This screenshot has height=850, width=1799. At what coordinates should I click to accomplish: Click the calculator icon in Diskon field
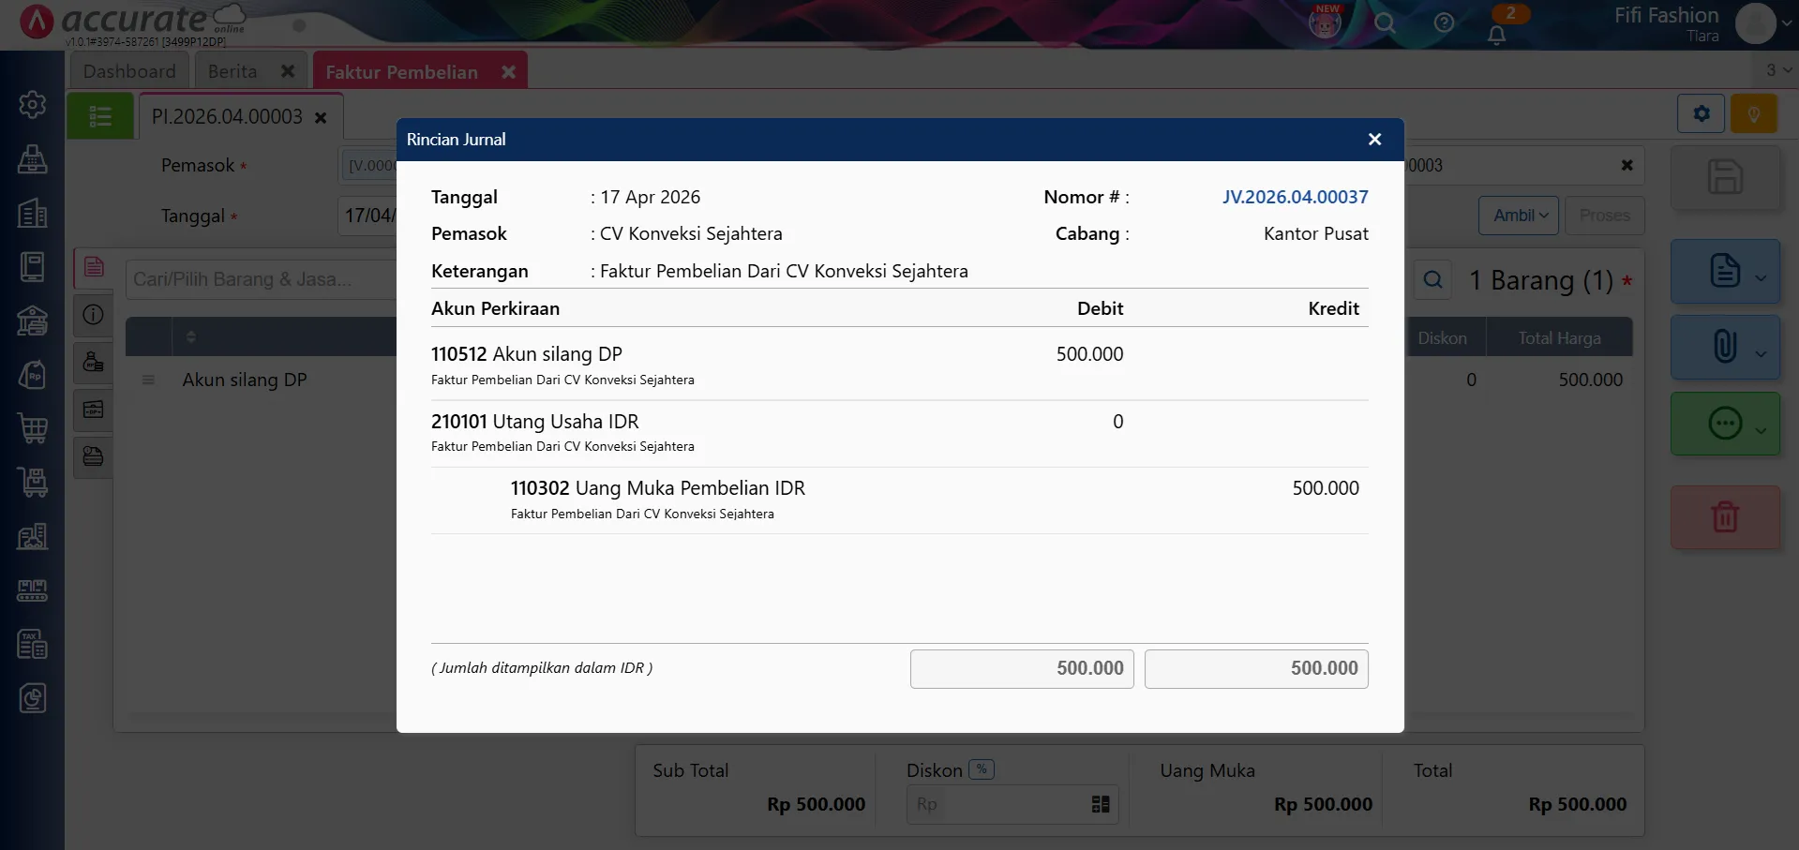(1101, 804)
